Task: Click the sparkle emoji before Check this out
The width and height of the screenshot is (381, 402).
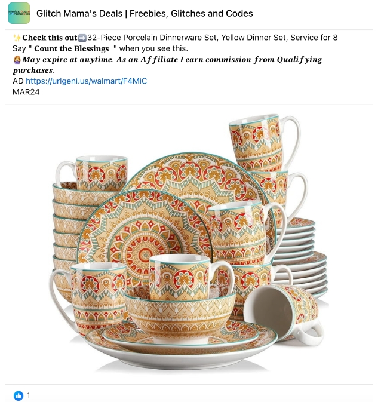Action: tap(17, 38)
